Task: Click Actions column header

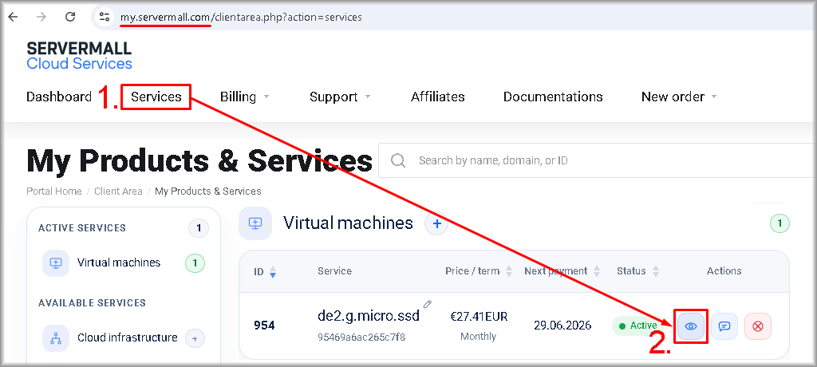Action: tap(724, 271)
